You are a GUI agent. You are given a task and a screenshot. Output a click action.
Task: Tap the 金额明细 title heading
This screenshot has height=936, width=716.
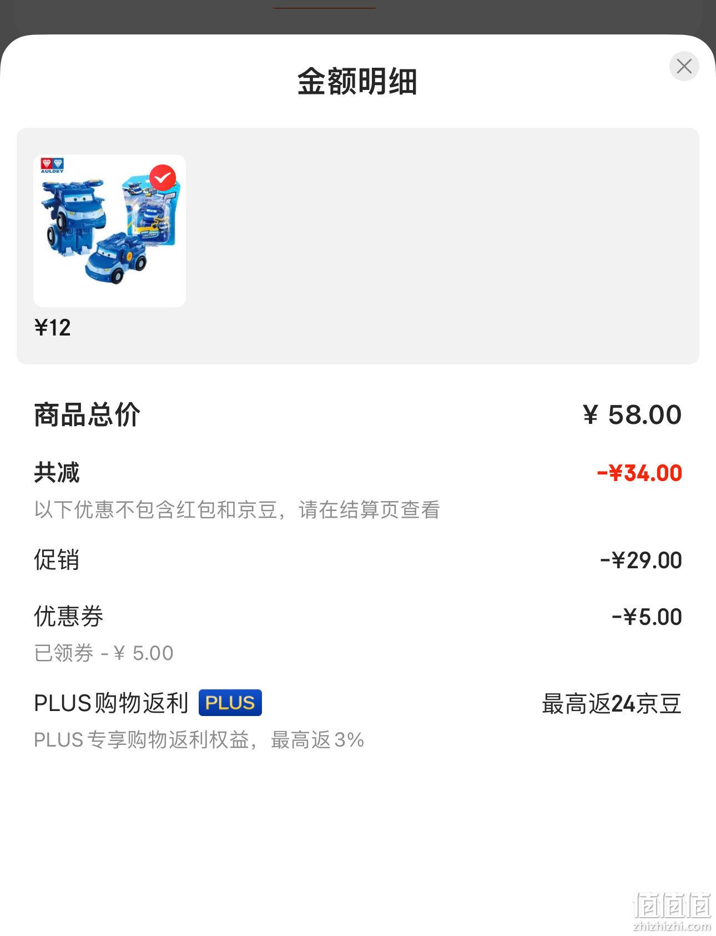click(x=357, y=82)
